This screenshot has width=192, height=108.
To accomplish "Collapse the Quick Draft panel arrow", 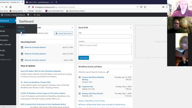I will 131,28.
